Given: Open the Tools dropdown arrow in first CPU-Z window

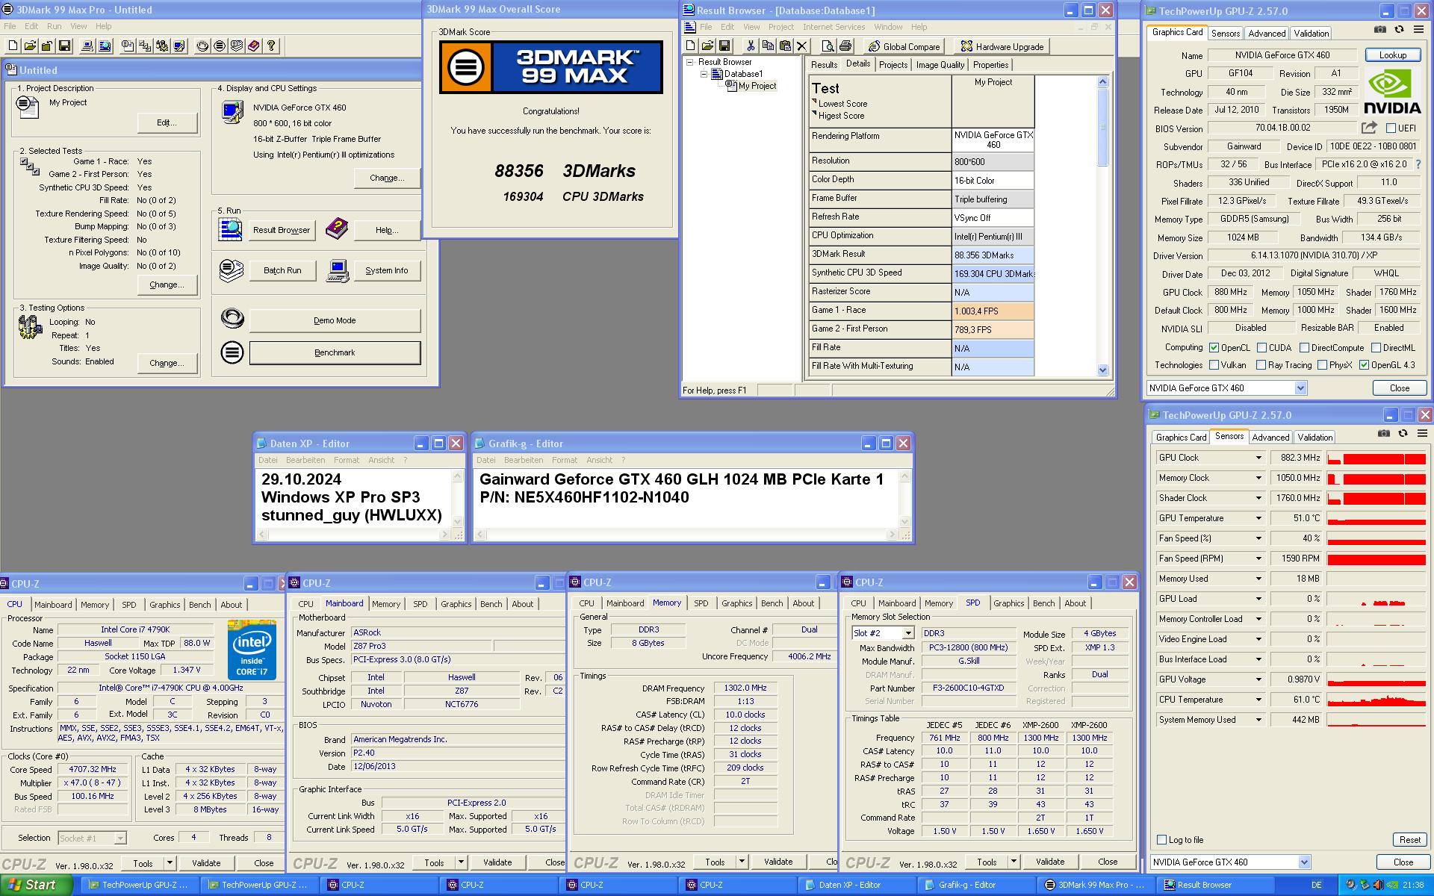Looking at the screenshot, I should pos(170,863).
